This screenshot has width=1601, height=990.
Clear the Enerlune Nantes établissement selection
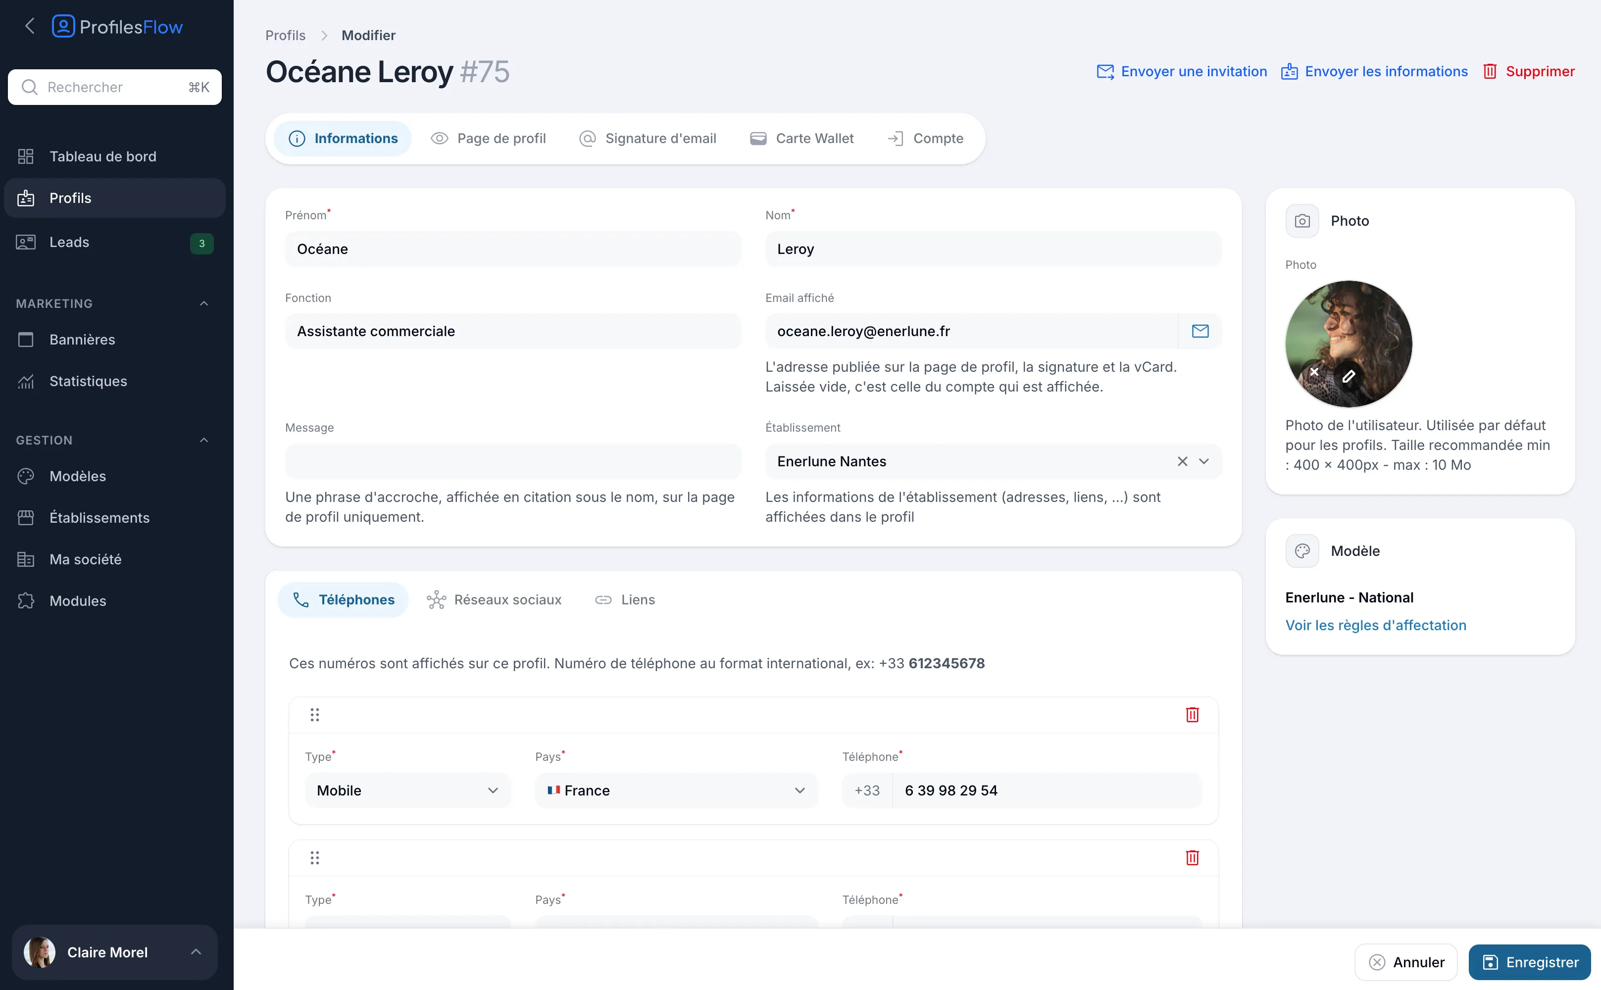click(x=1182, y=462)
